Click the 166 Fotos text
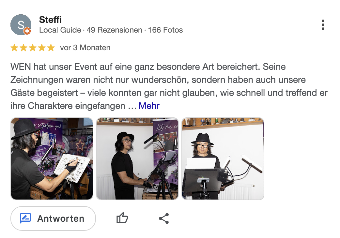The width and height of the screenshot is (340, 238). [x=165, y=30]
